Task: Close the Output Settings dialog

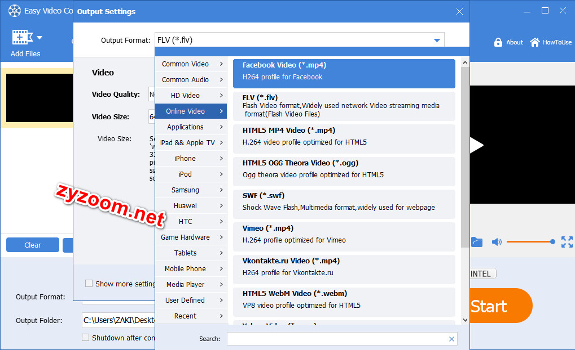Action: tap(459, 12)
